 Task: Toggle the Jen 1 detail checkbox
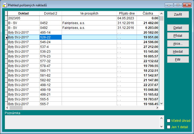click(168, 127)
